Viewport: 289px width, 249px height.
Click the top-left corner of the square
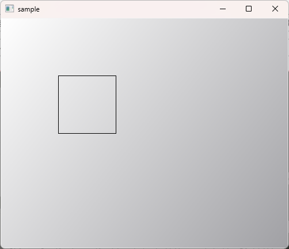[59, 76]
